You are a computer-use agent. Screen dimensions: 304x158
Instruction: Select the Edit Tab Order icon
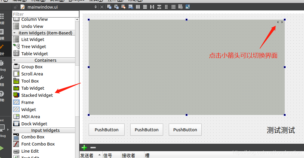click(131, 7)
